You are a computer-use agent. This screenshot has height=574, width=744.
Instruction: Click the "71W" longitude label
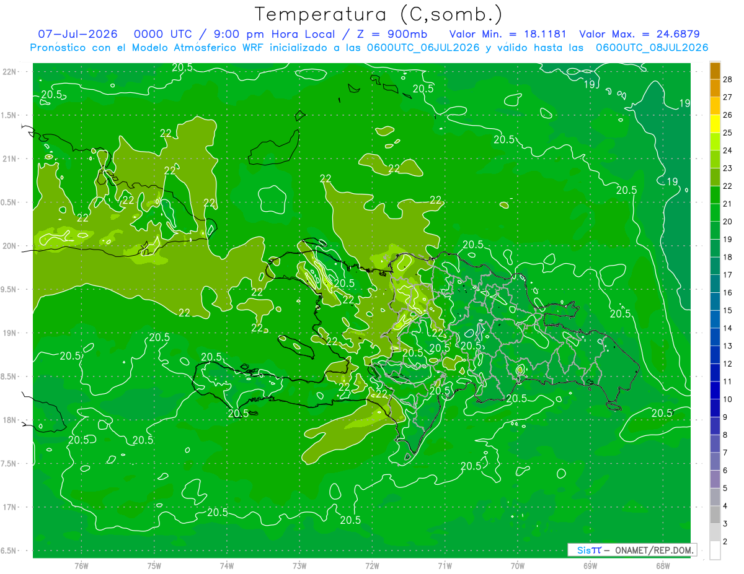click(445, 566)
